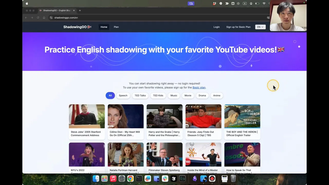Open Finder from the dock
329x185 pixels.
coord(96,179)
